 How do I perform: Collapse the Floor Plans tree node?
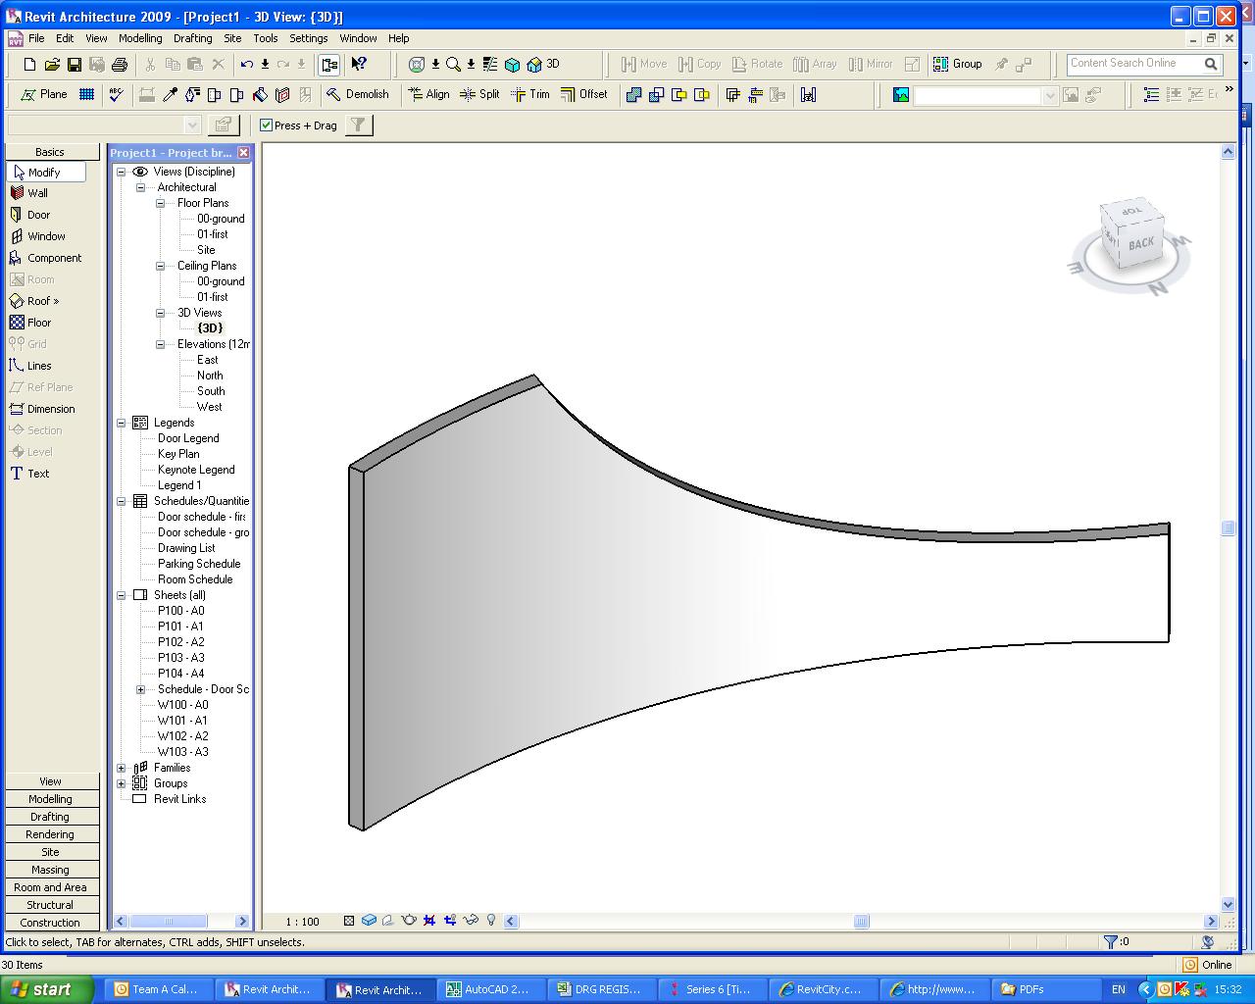click(x=160, y=203)
